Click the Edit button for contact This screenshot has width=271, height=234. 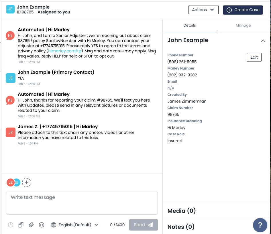[x=254, y=57]
